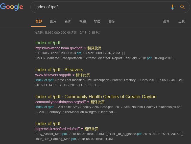Click the magnifier search icon
The image size is (191, 144).
182,7
